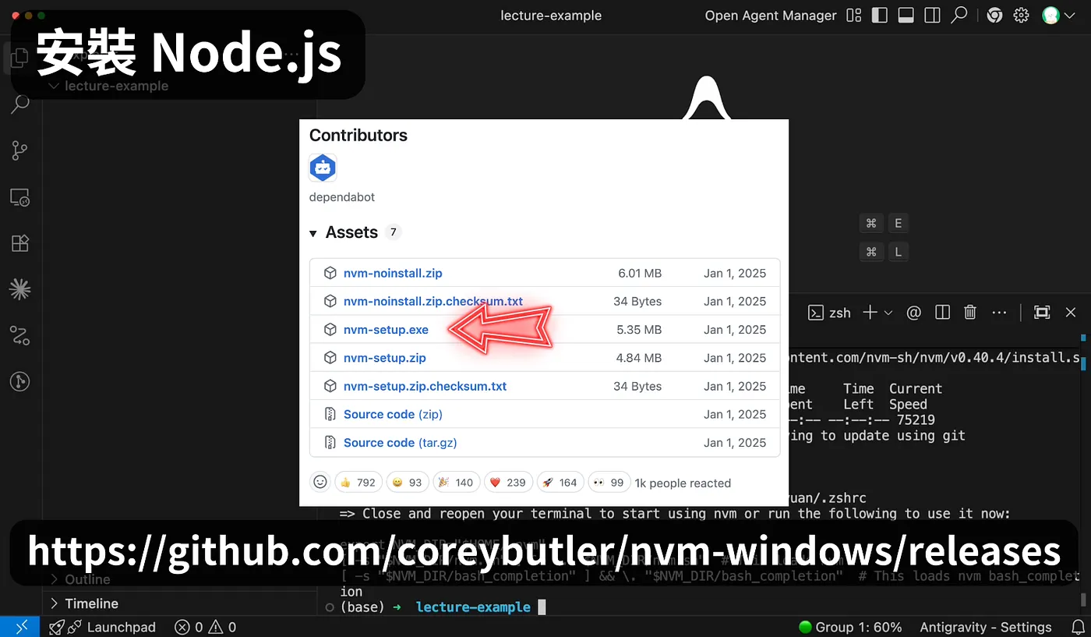Kill the terminal with the trash icon

coord(970,313)
